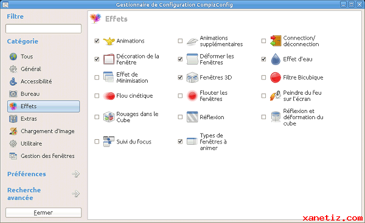Expand the Préférences section arrow
Screen dimensions: 365x223
click(76, 174)
